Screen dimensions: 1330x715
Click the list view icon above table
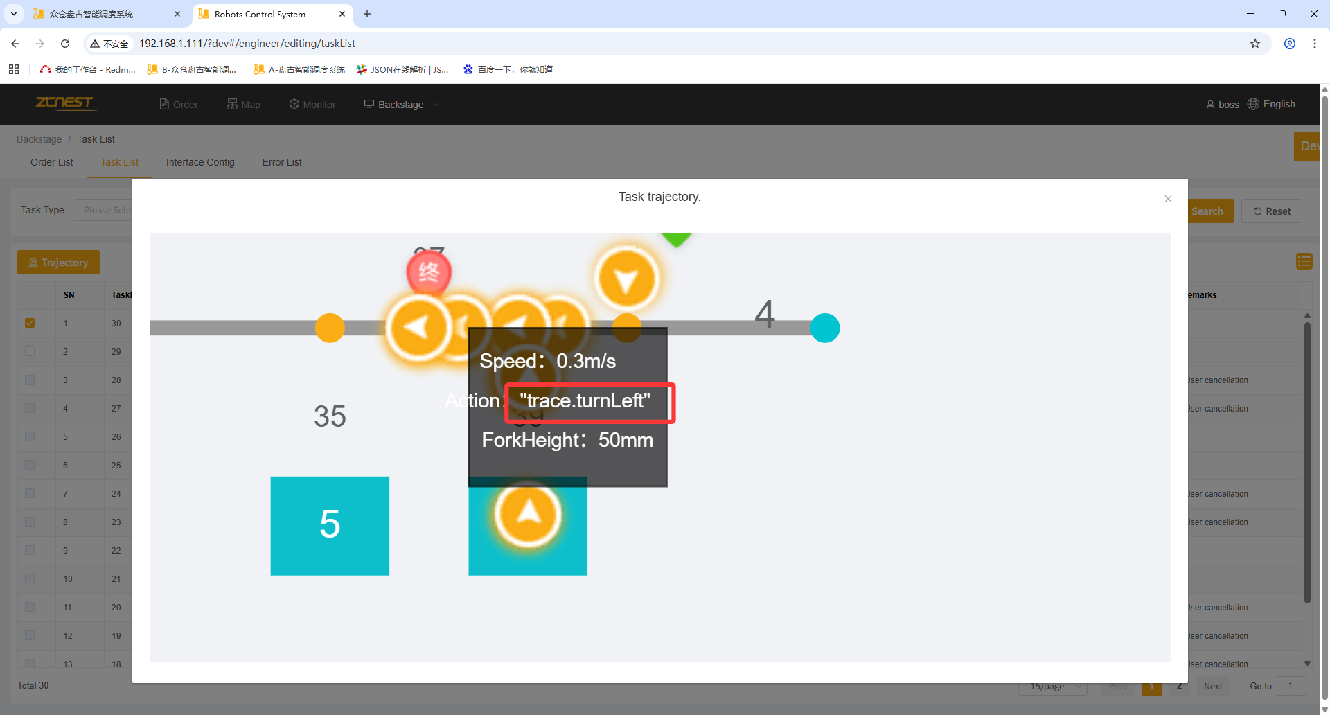pyautogui.click(x=1304, y=261)
